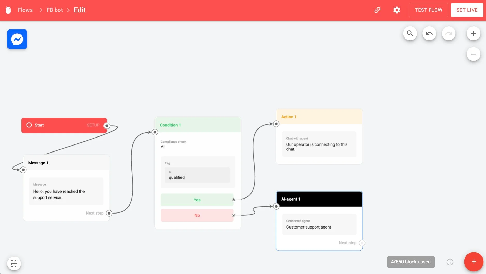Viewport: 486px width, 274px height.
Task: Toggle the grid alignment icon
Action: pos(14,263)
